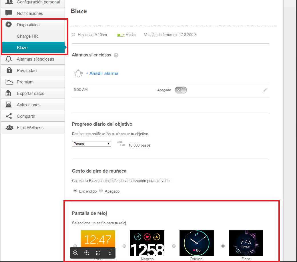Start slideshow with the presentation icon

(110, 253)
